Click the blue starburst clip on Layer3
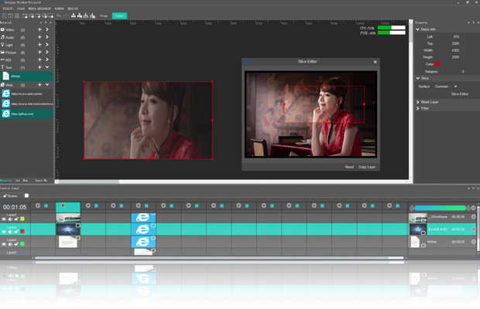Viewport: 480px width, 309px height. pos(68,229)
